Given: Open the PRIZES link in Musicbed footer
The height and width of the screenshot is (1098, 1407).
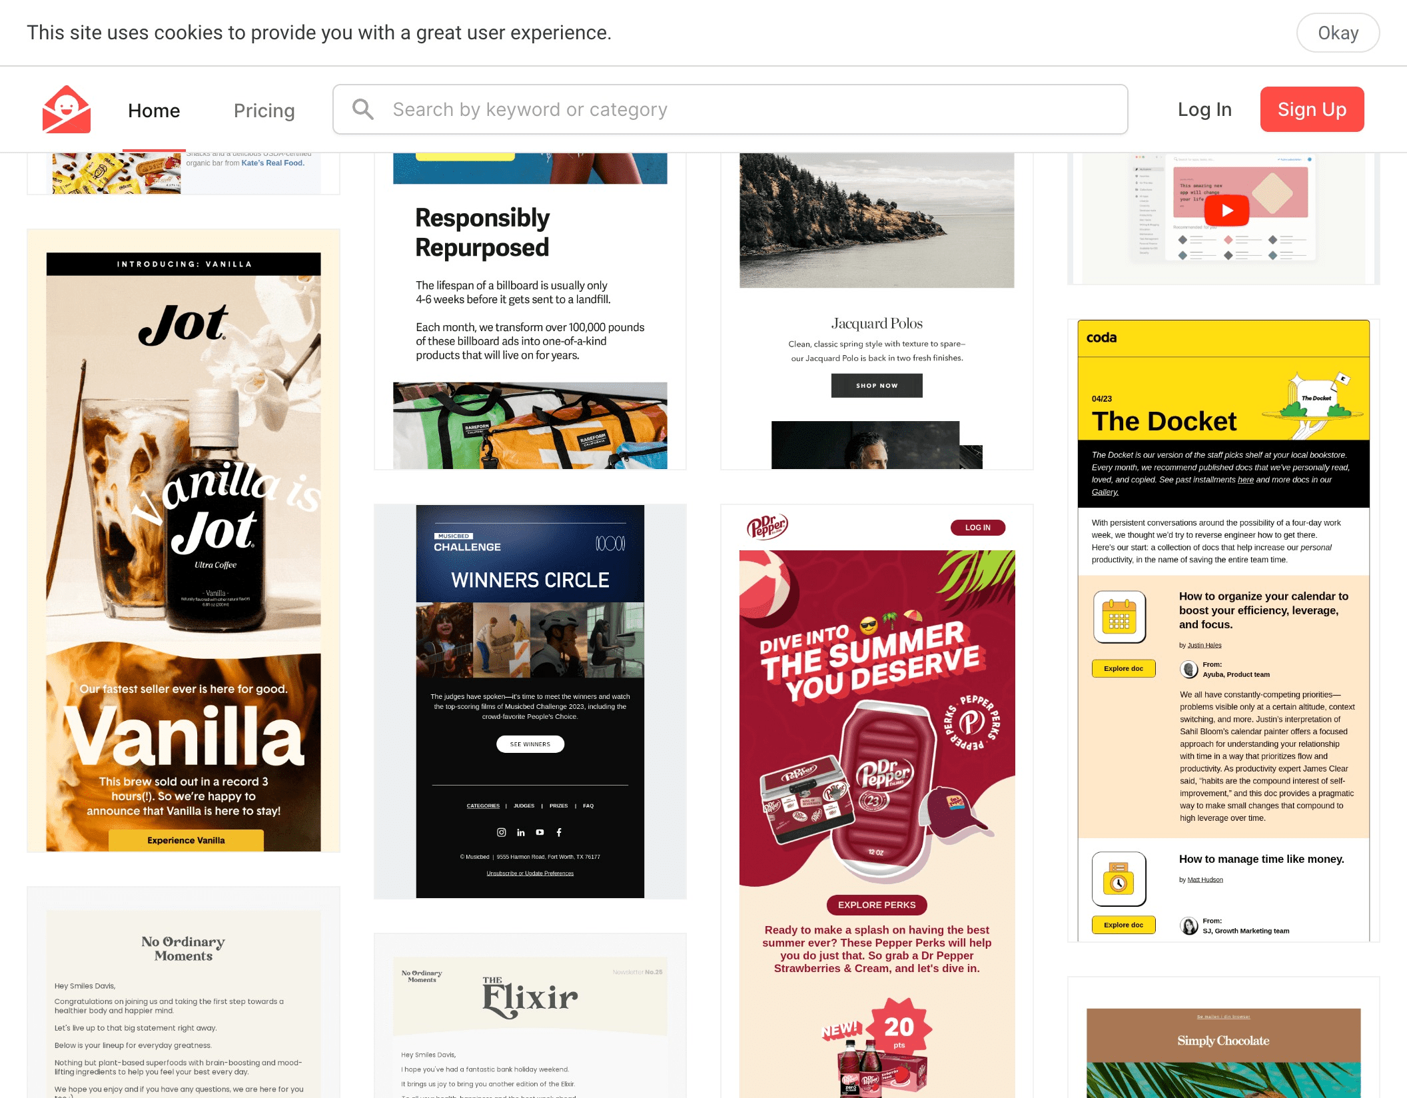Looking at the screenshot, I should (558, 806).
